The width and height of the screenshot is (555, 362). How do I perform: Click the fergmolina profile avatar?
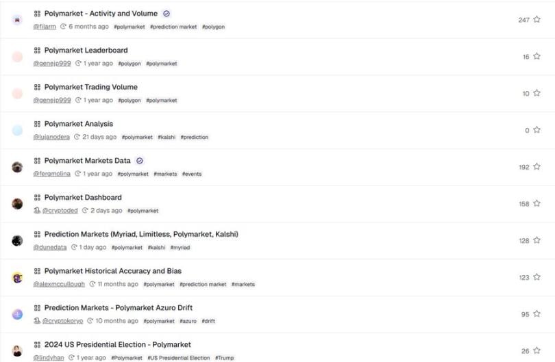(x=17, y=167)
